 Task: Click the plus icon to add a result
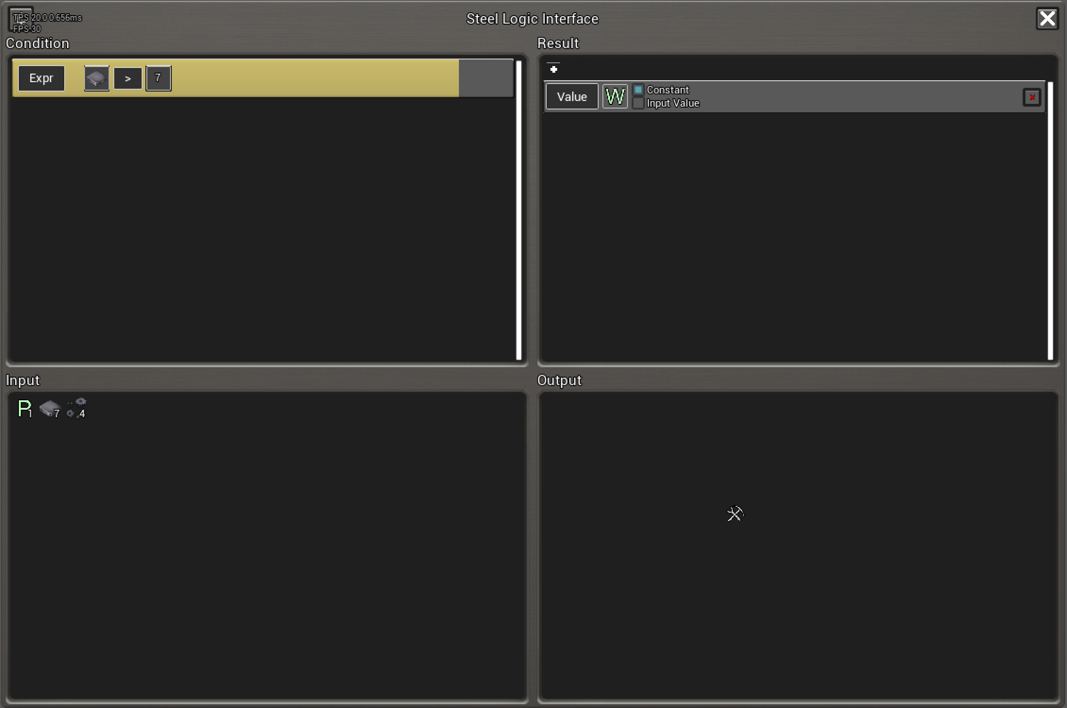(554, 69)
